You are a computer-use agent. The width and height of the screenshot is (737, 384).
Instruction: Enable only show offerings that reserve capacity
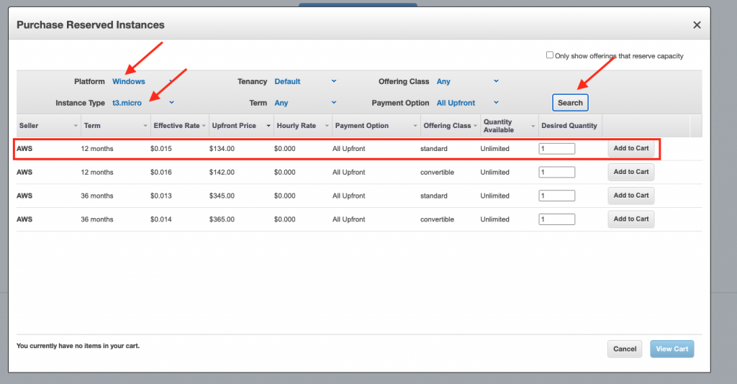(x=550, y=55)
